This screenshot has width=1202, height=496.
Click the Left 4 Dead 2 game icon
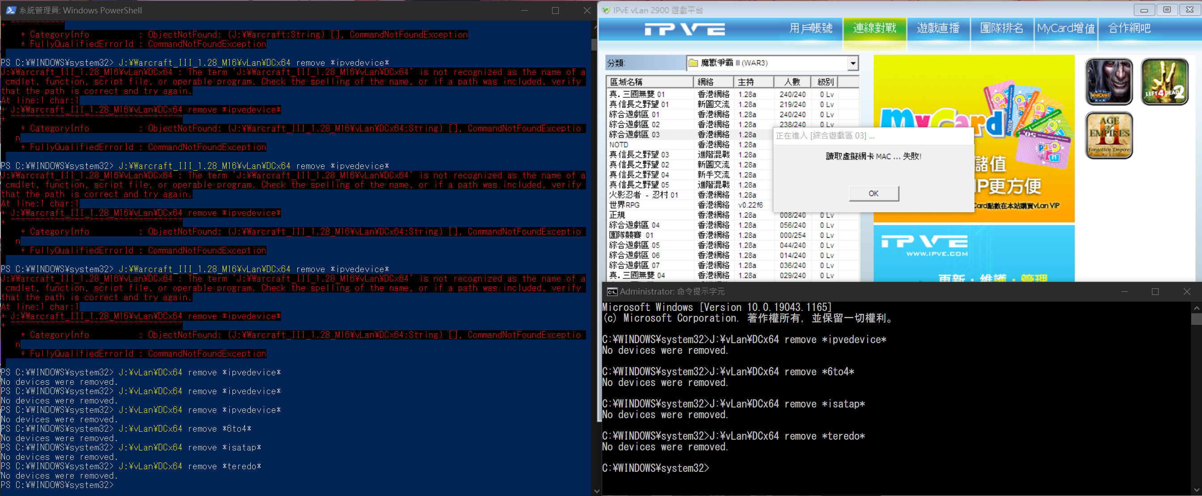tap(1164, 81)
